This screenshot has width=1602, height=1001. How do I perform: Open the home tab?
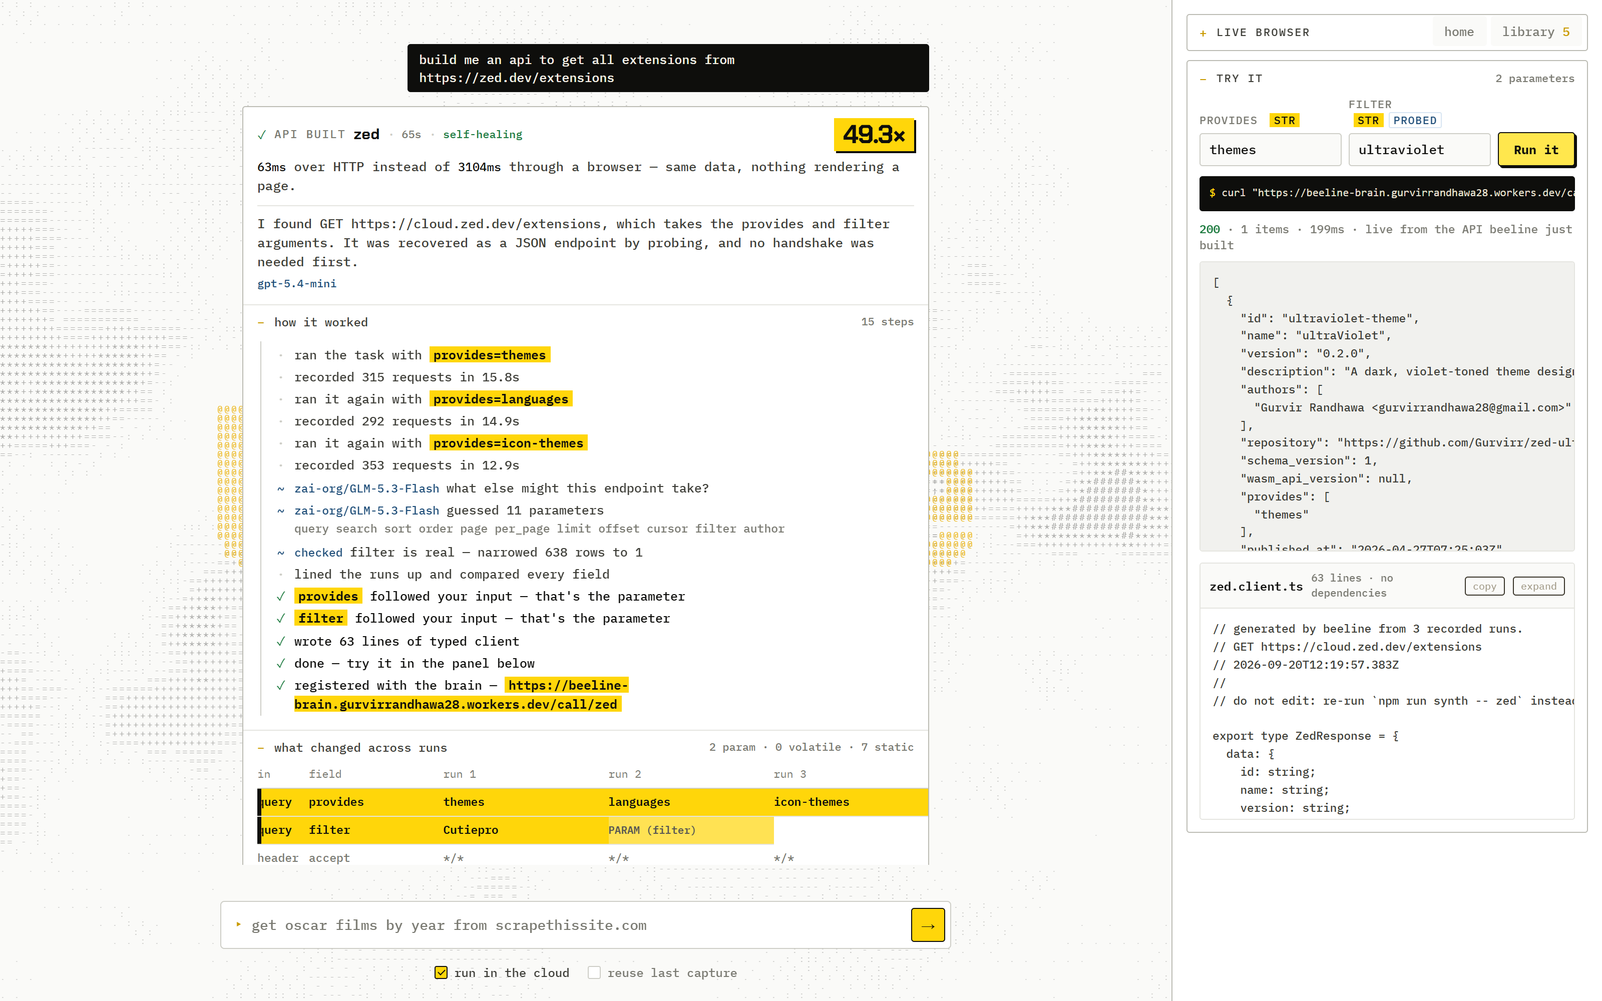tap(1458, 32)
